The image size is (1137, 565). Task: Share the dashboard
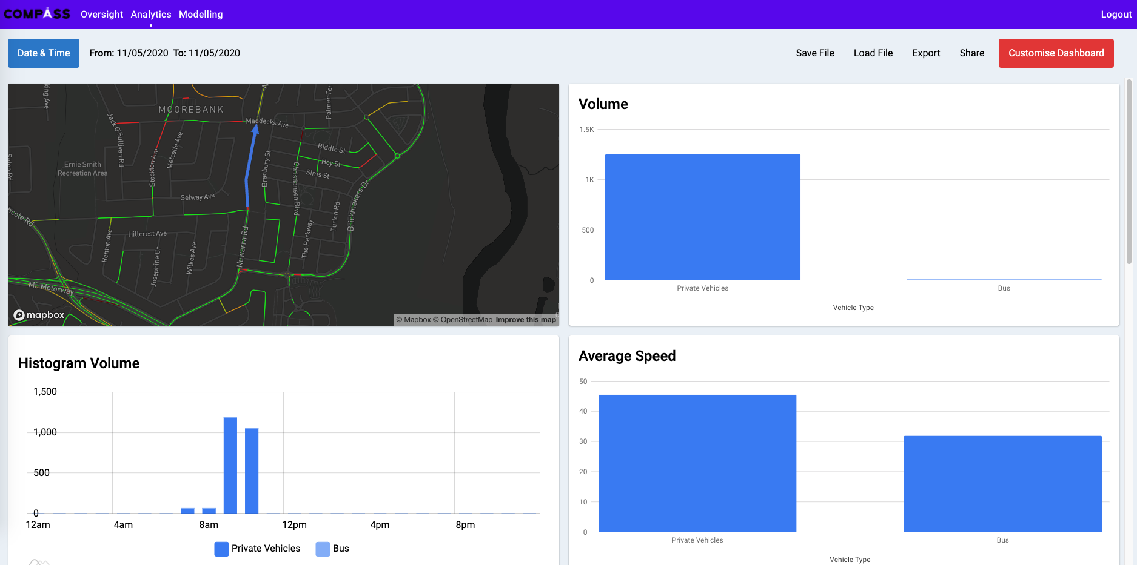tap(971, 53)
